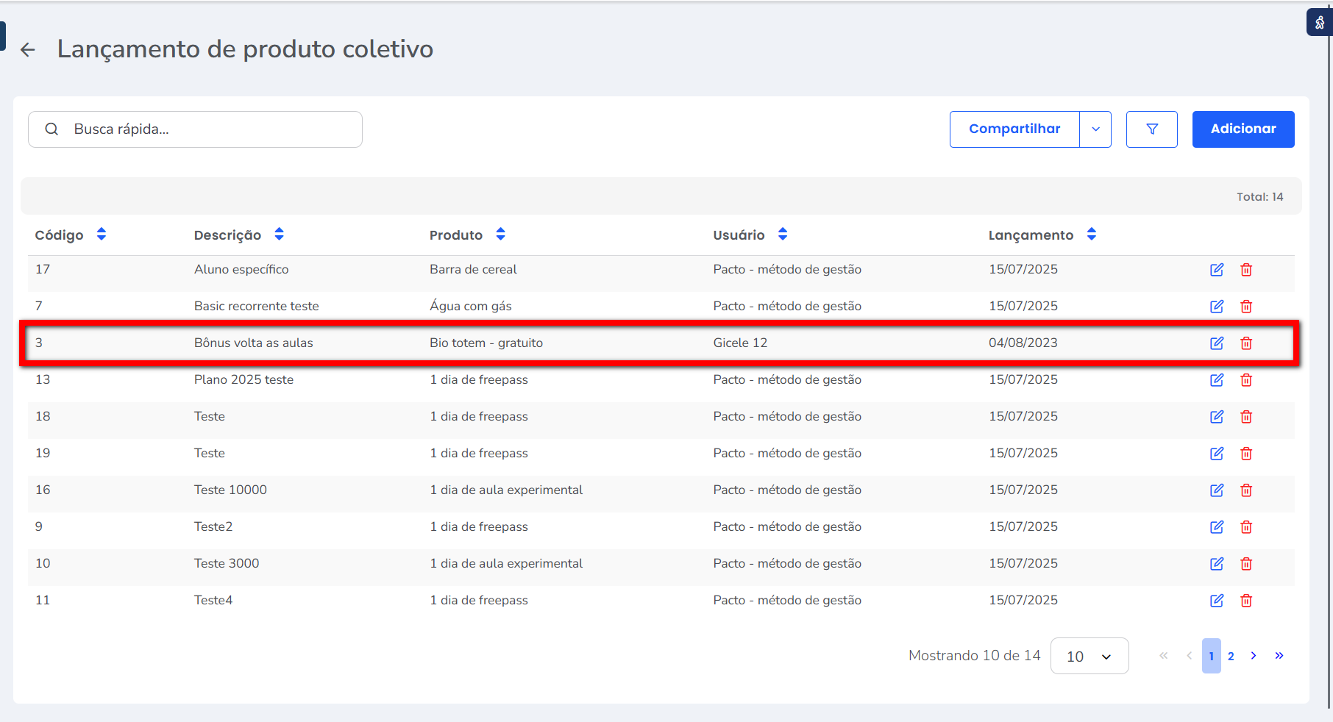Sort table by Usuário column
This screenshot has width=1333, height=722.
[783, 235]
